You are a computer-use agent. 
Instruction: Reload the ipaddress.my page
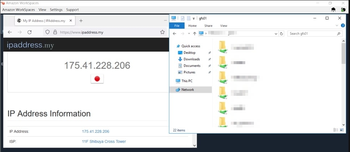(29, 32)
